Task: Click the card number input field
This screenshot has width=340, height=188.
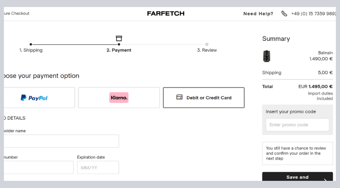Action: pyautogui.click(x=39, y=168)
